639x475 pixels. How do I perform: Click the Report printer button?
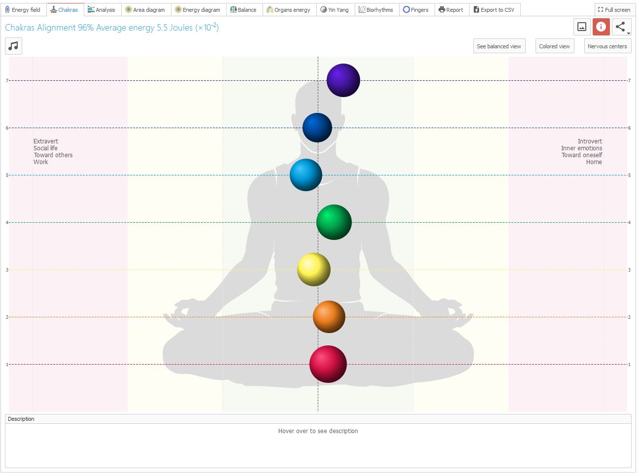pos(451,10)
